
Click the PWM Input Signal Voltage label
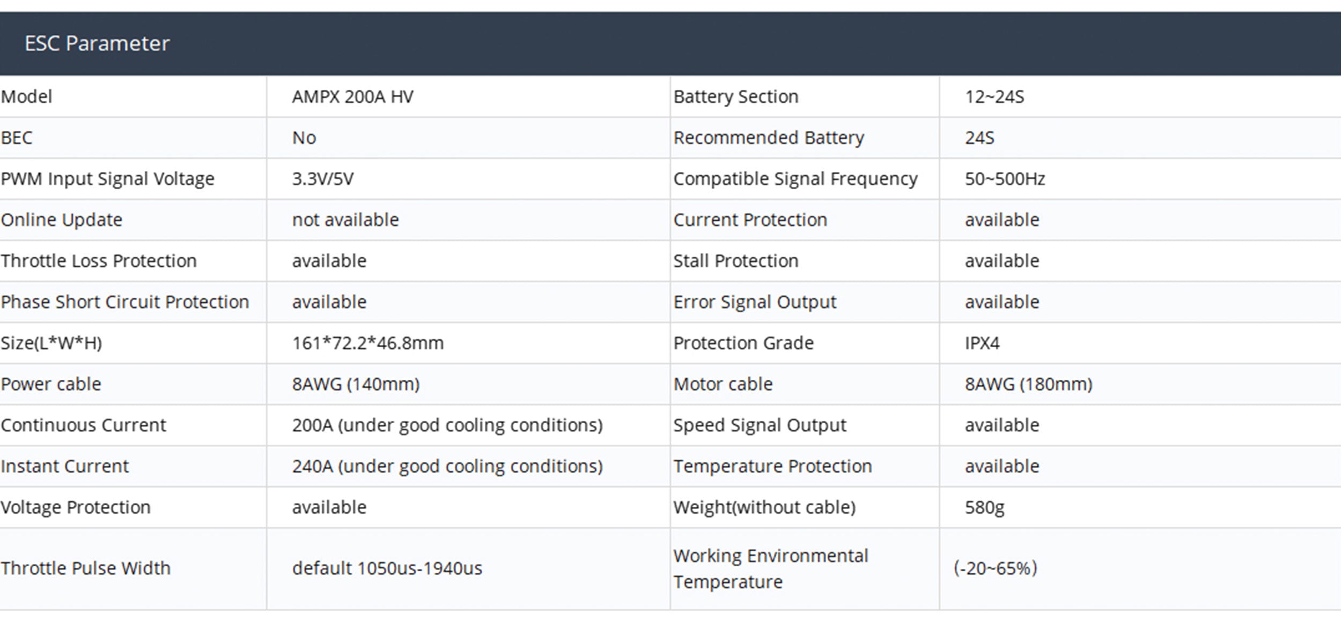[107, 179]
